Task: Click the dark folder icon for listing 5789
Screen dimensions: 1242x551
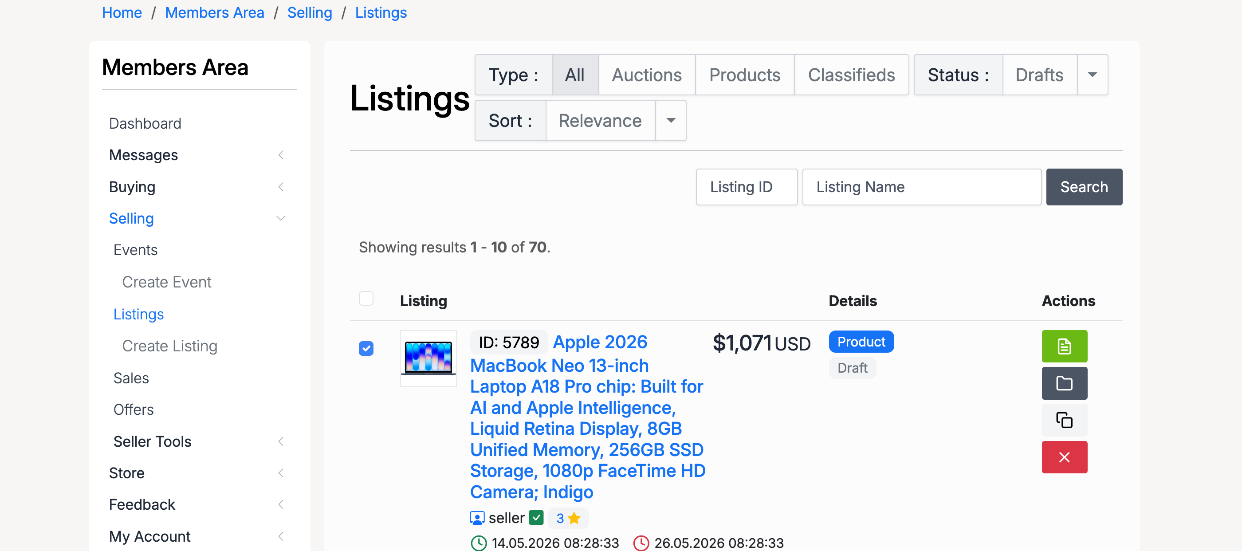Action: click(1064, 383)
